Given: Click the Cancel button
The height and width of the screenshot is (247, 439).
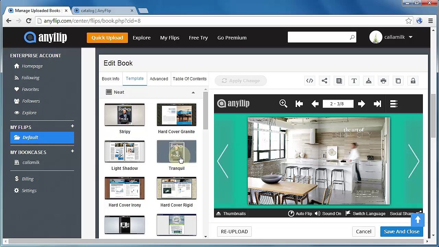Looking at the screenshot, I should point(364,232).
